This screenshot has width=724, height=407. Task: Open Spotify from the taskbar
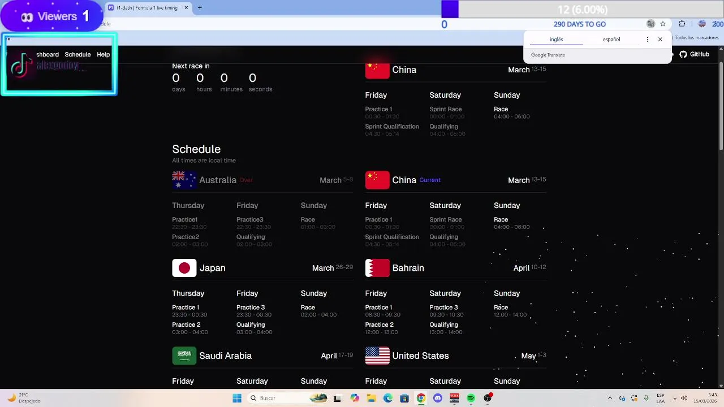[x=471, y=398]
